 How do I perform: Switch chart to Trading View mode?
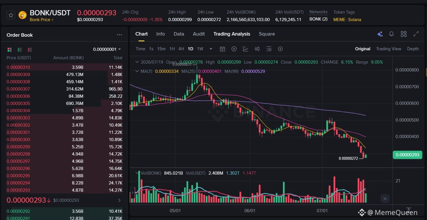pos(389,49)
